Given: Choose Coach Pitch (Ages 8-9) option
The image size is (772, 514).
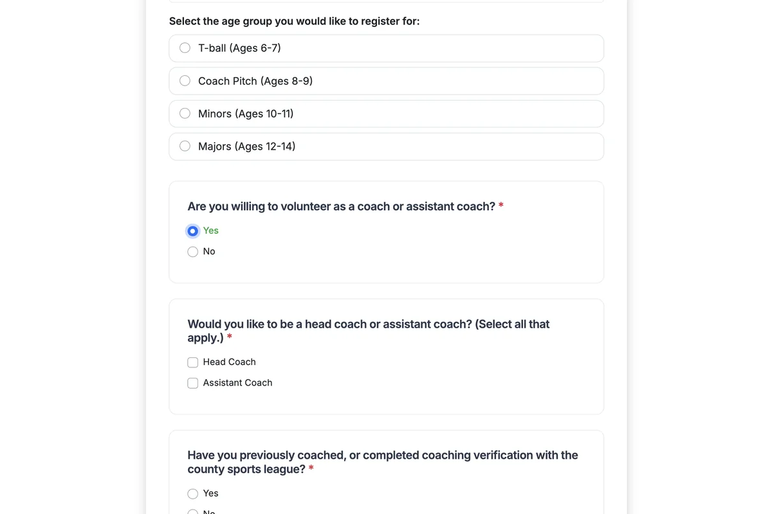Looking at the screenshot, I should click(x=185, y=80).
